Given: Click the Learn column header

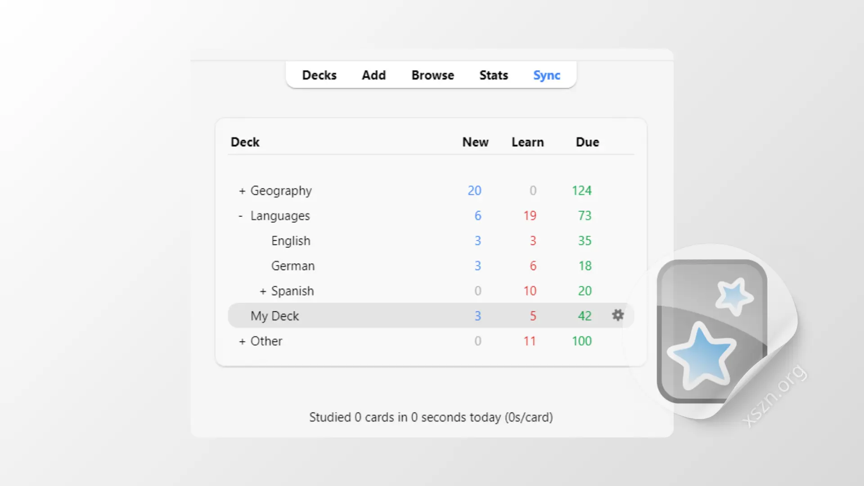Looking at the screenshot, I should pos(527,142).
